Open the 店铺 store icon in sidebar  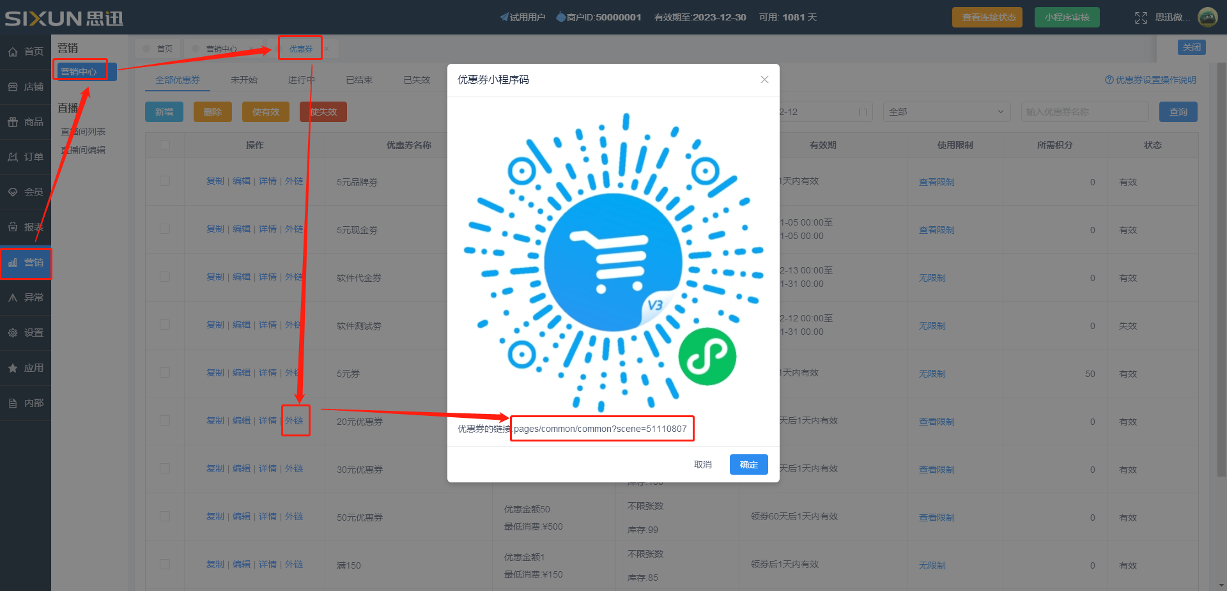click(13, 87)
